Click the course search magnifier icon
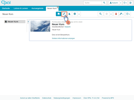This screenshot has width=134, height=100. (100, 14)
